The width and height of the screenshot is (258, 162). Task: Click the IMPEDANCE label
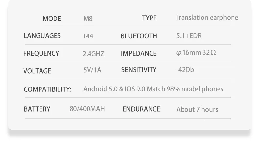[139, 53]
